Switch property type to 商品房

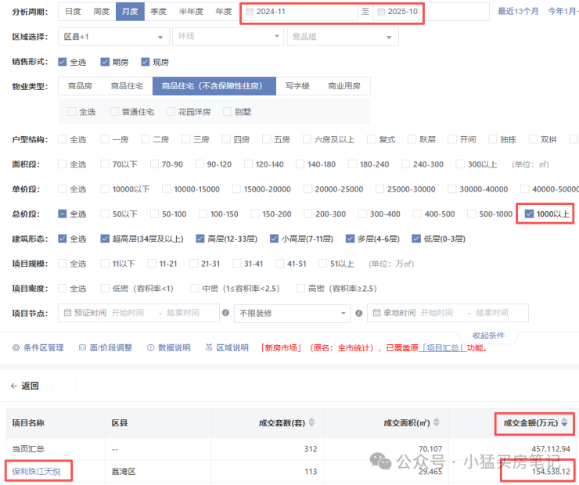[80, 86]
